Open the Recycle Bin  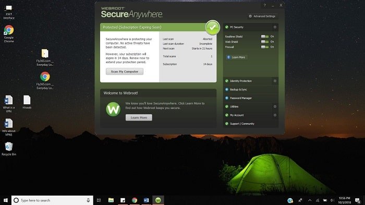[x=9, y=149]
